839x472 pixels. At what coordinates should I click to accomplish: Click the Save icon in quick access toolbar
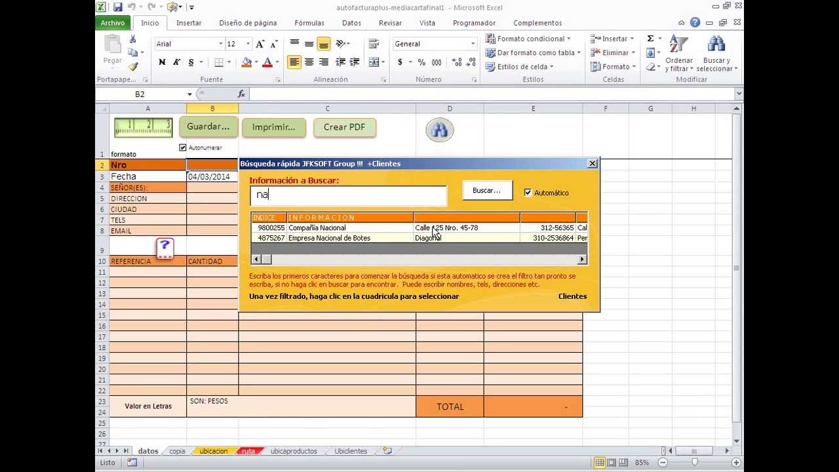click(118, 7)
